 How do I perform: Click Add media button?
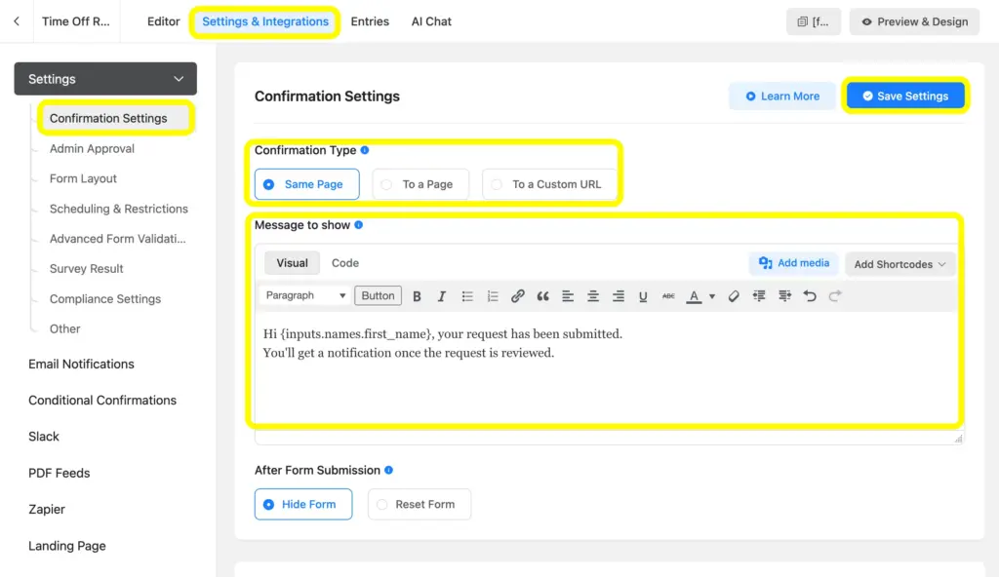[794, 263]
